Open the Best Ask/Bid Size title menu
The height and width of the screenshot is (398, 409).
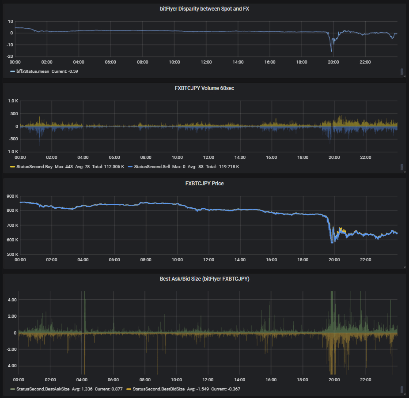(204, 279)
